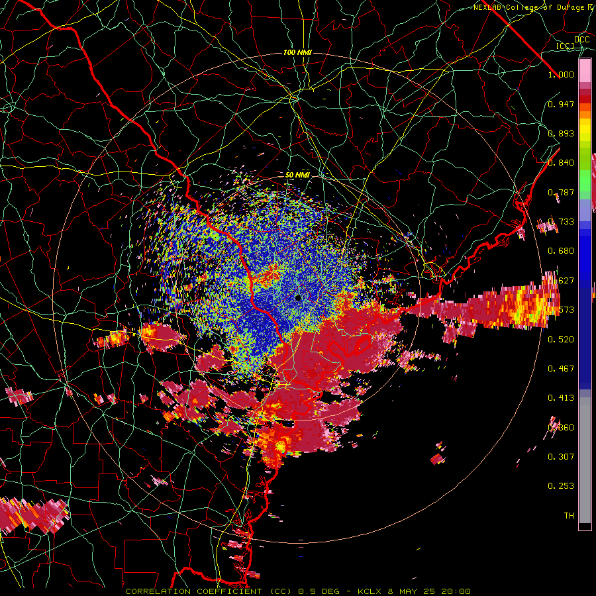Click the "50 NMI" range ring label

(297, 175)
